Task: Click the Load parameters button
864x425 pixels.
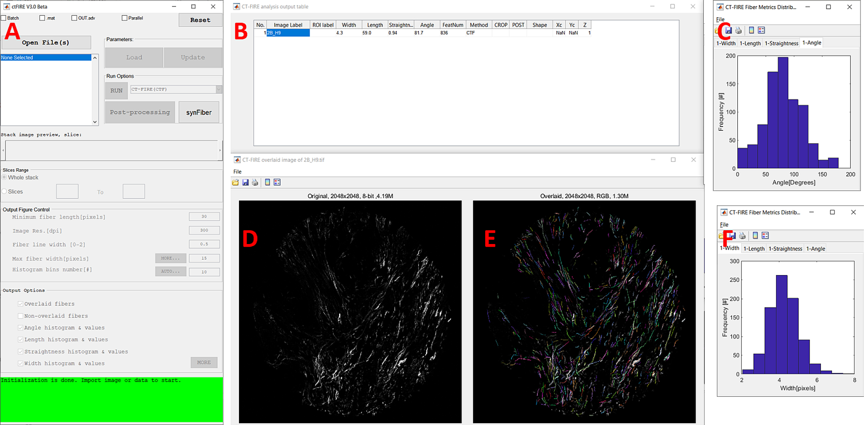Action: 134,57
